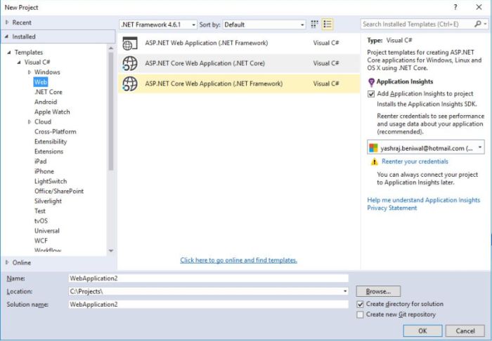Select the Extensions category
Viewport: 492px width, 341px height.
pyautogui.click(x=48, y=152)
